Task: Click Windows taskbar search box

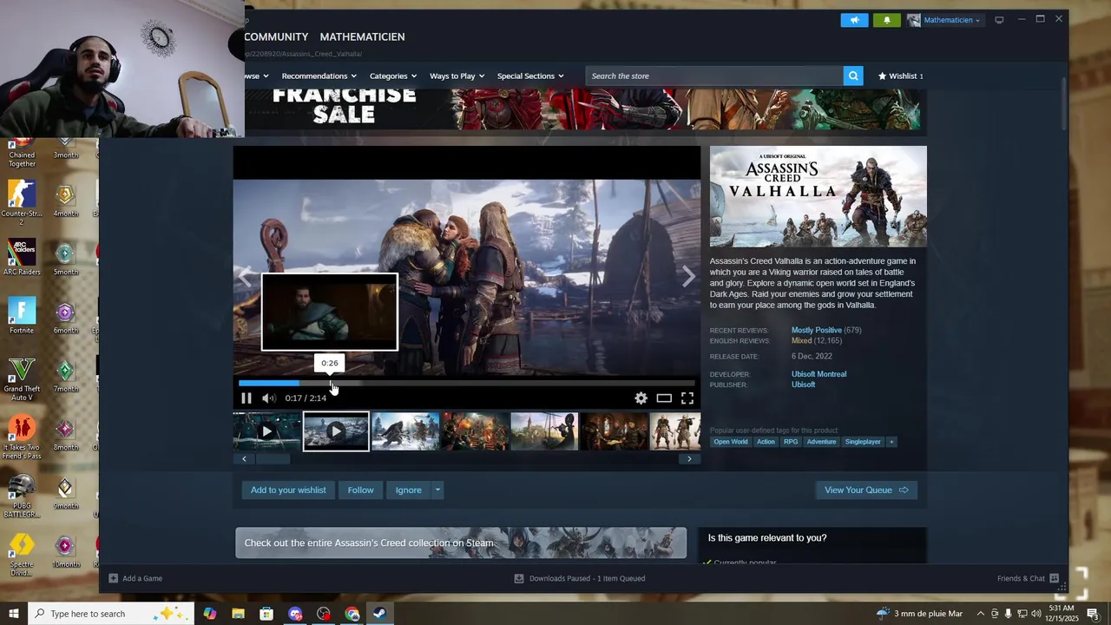Action: (112, 614)
